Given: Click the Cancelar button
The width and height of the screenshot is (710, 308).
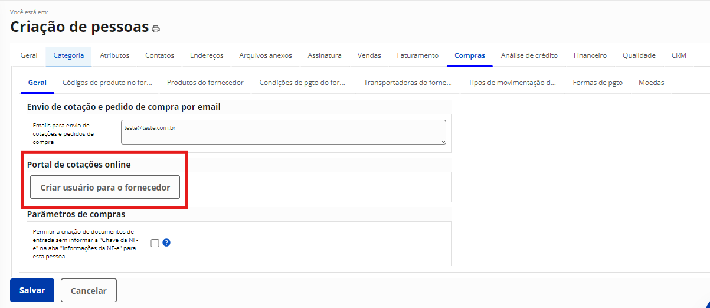Looking at the screenshot, I should [x=89, y=290].
